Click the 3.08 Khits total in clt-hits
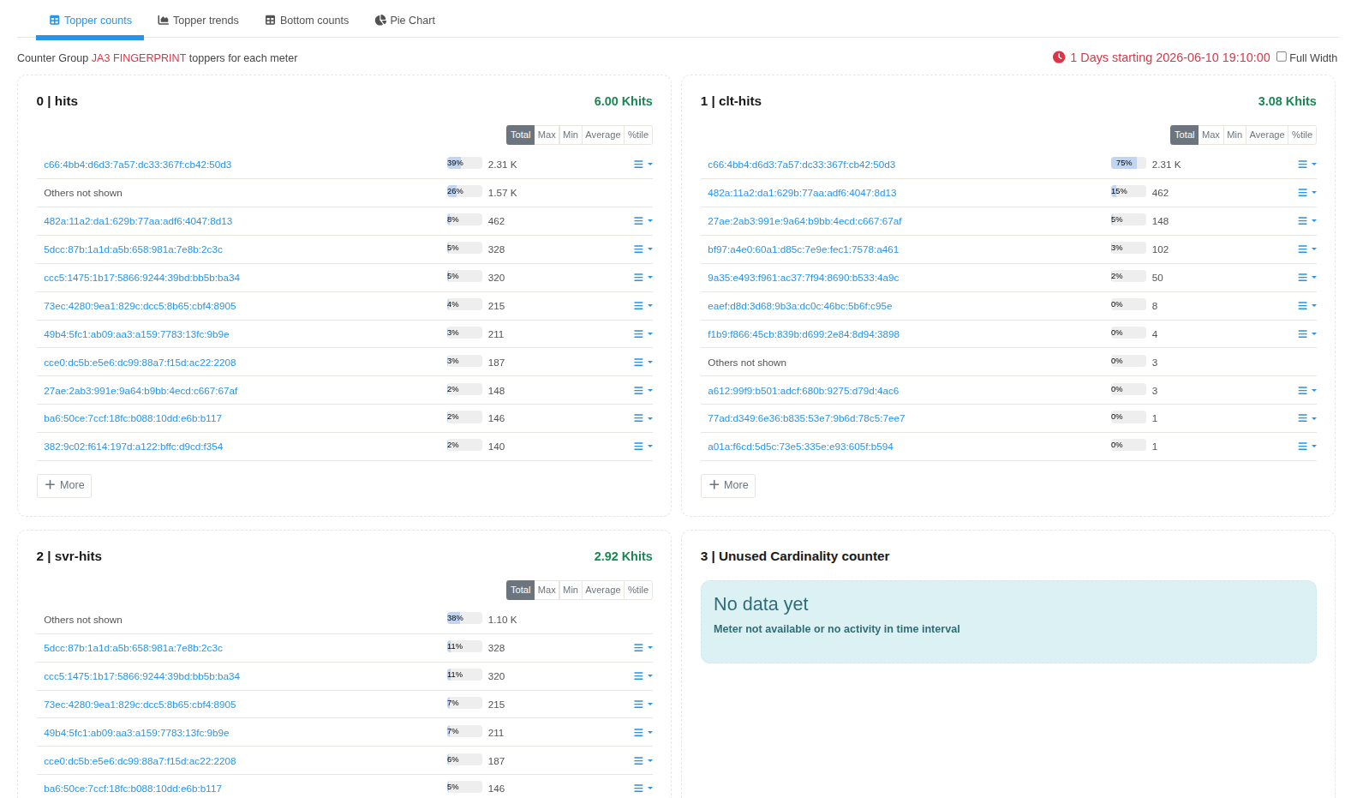 1288,101
